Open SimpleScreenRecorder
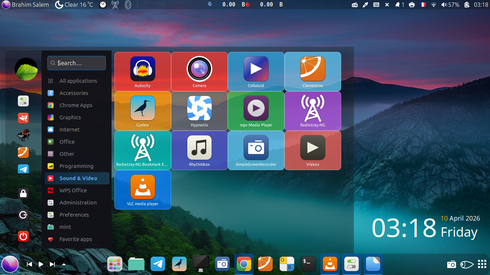 pyautogui.click(x=256, y=150)
